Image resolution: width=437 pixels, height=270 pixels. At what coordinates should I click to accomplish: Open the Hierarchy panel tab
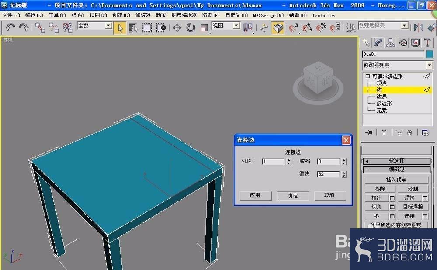pyautogui.click(x=390, y=43)
